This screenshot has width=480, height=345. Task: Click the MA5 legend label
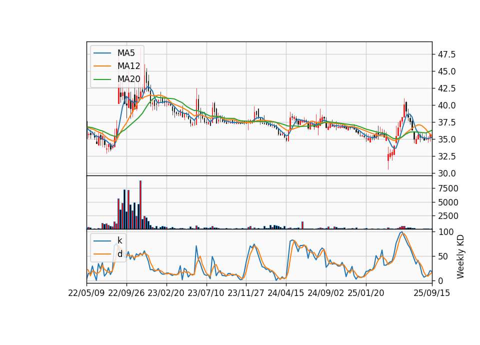(x=126, y=53)
